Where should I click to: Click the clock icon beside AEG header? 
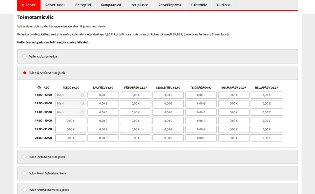coord(39,88)
